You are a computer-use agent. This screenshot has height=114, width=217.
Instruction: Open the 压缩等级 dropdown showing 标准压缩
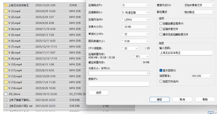[135, 12]
